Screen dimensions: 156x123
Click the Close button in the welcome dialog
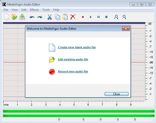pyautogui.click(x=116, y=94)
